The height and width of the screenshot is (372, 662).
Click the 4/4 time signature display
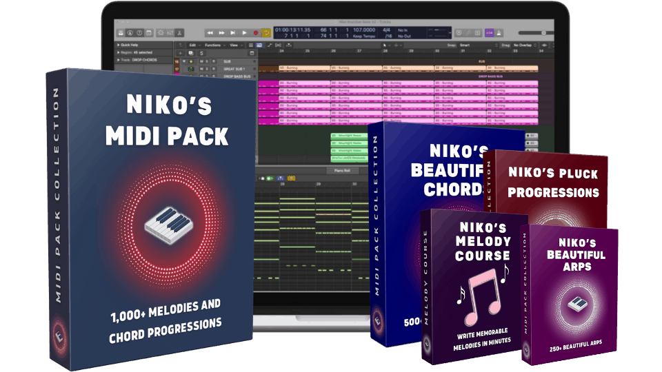[x=386, y=30]
